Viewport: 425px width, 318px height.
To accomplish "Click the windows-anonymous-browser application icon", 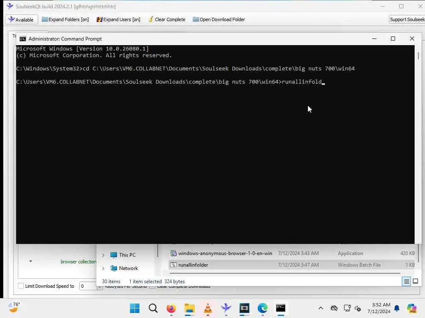I will (x=173, y=253).
